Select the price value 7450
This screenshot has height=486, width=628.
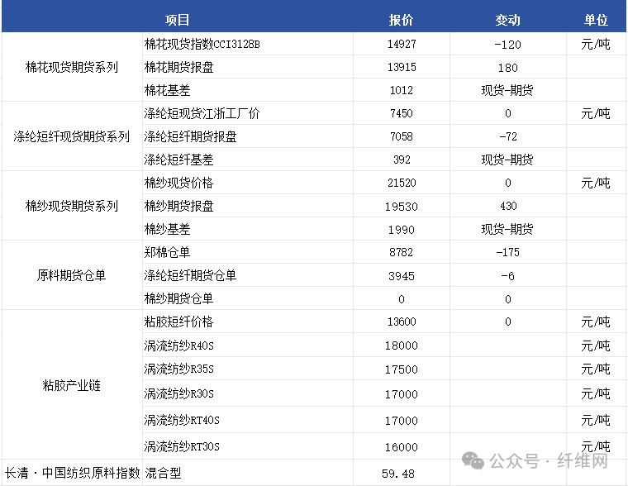click(x=402, y=113)
